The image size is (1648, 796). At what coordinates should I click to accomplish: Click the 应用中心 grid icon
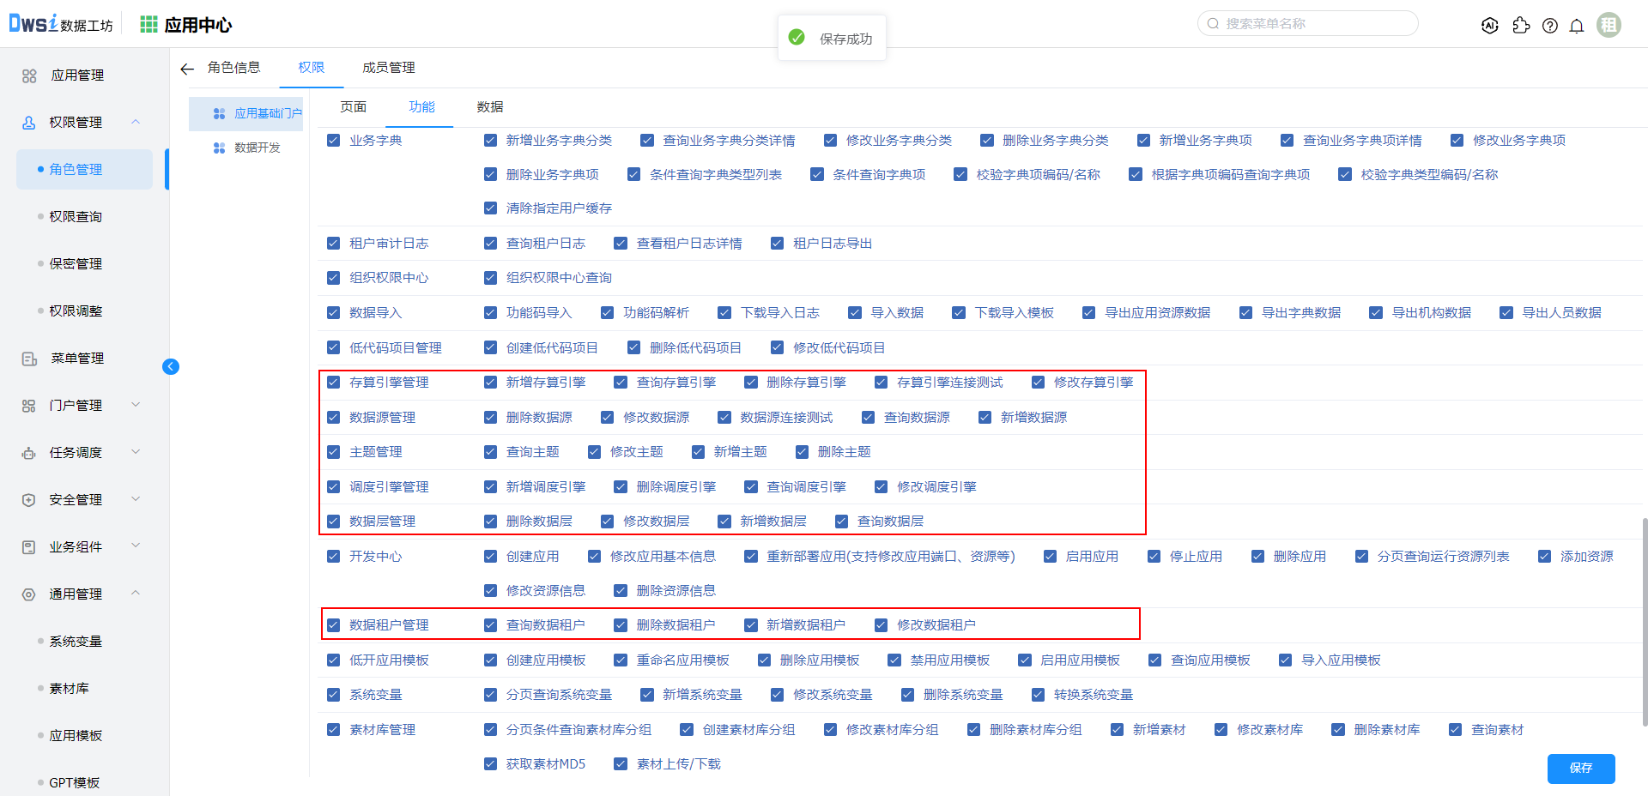(148, 25)
